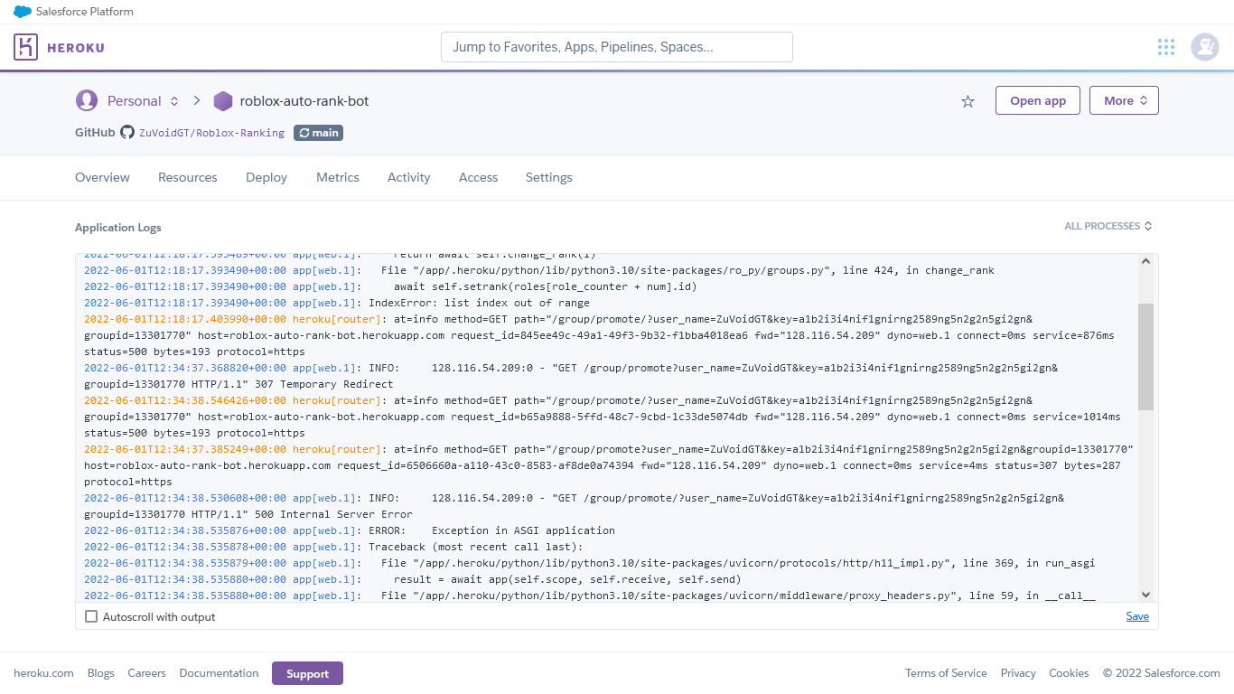Click the 'Traceback (most recent call last):' log line
Image resolution: width=1234 pixels, height=694 pixels.
tap(476, 547)
